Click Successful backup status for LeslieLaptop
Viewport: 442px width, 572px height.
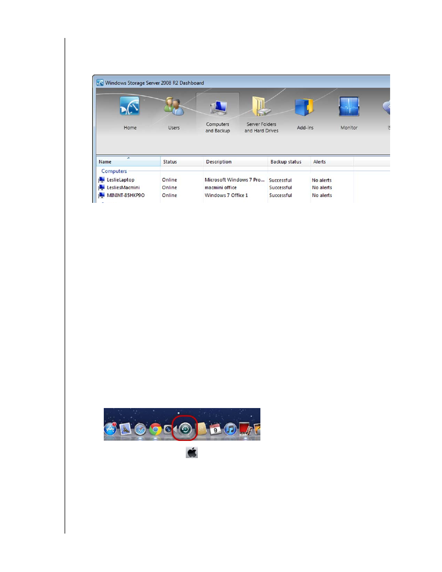coord(280,180)
